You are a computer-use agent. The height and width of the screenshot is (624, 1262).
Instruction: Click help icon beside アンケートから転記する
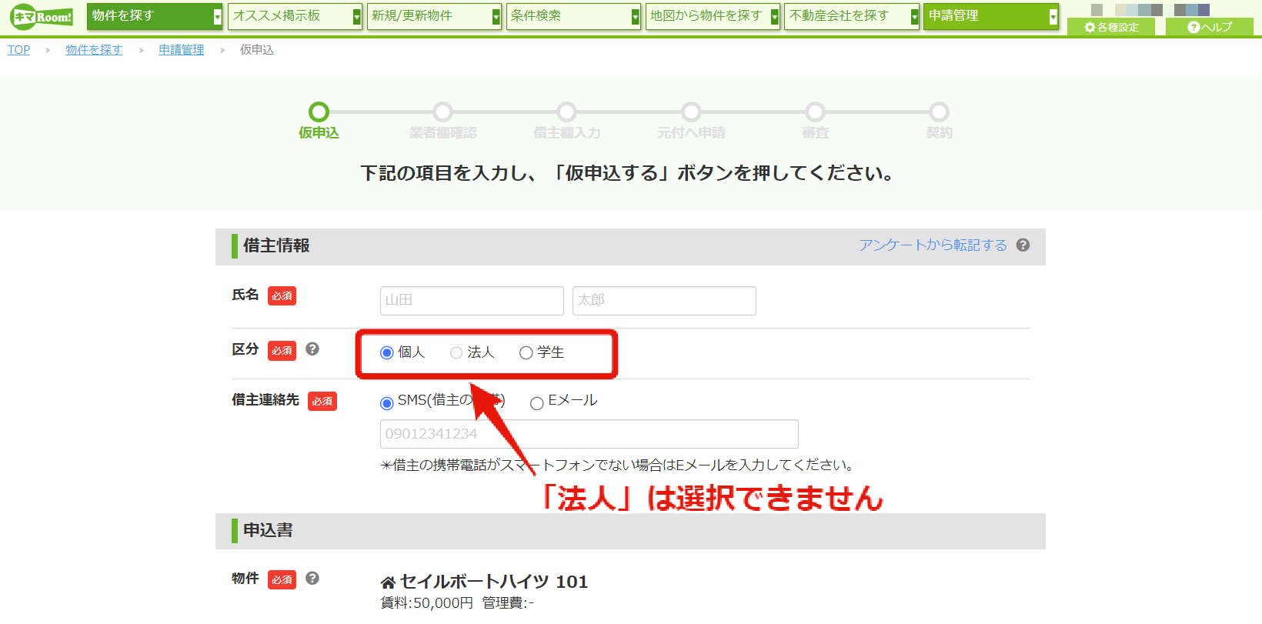(x=1023, y=245)
